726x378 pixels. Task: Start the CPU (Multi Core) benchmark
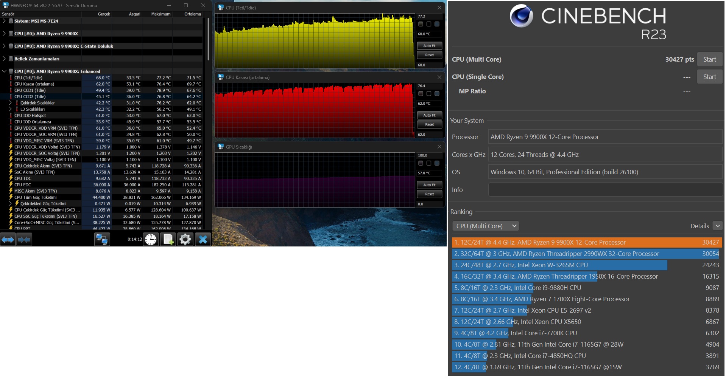point(709,59)
